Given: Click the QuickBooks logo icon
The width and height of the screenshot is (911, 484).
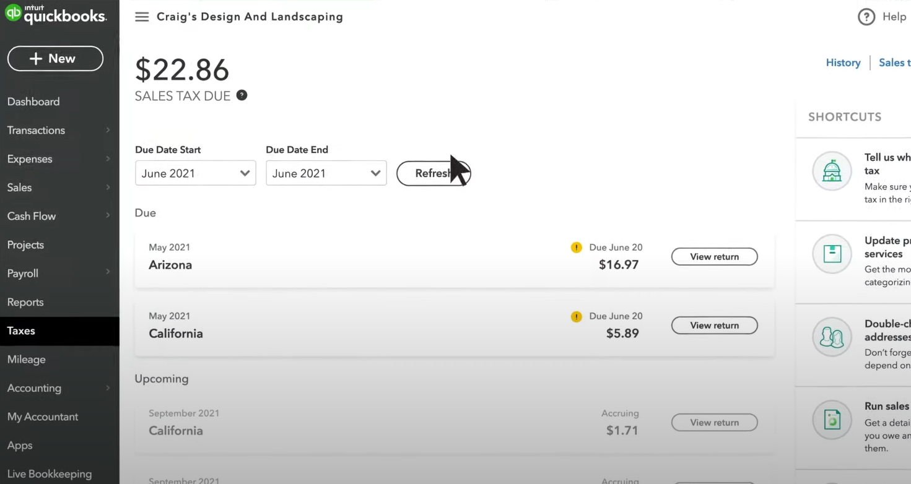Looking at the screenshot, I should [x=14, y=12].
